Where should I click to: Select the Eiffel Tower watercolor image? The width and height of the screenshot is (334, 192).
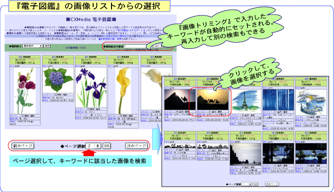click(x=245, y=102)
